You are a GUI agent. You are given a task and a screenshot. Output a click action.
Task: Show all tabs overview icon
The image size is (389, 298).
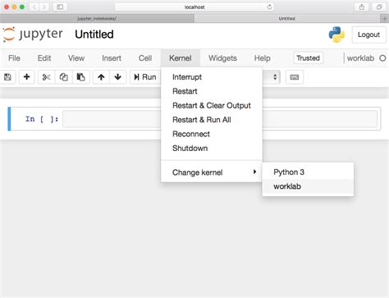pos(379,7)
